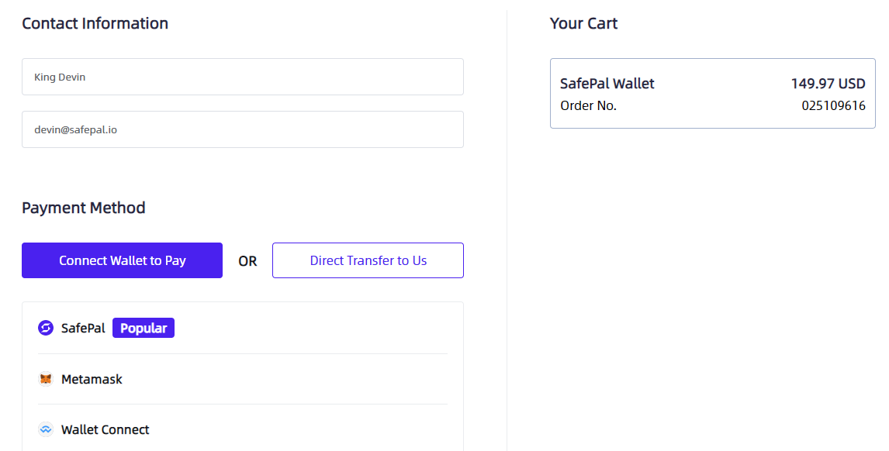Click the devin@safepal.io email field
Image resolution: width=889 pixels, height=451 pixels.
[x=242, y=130]
